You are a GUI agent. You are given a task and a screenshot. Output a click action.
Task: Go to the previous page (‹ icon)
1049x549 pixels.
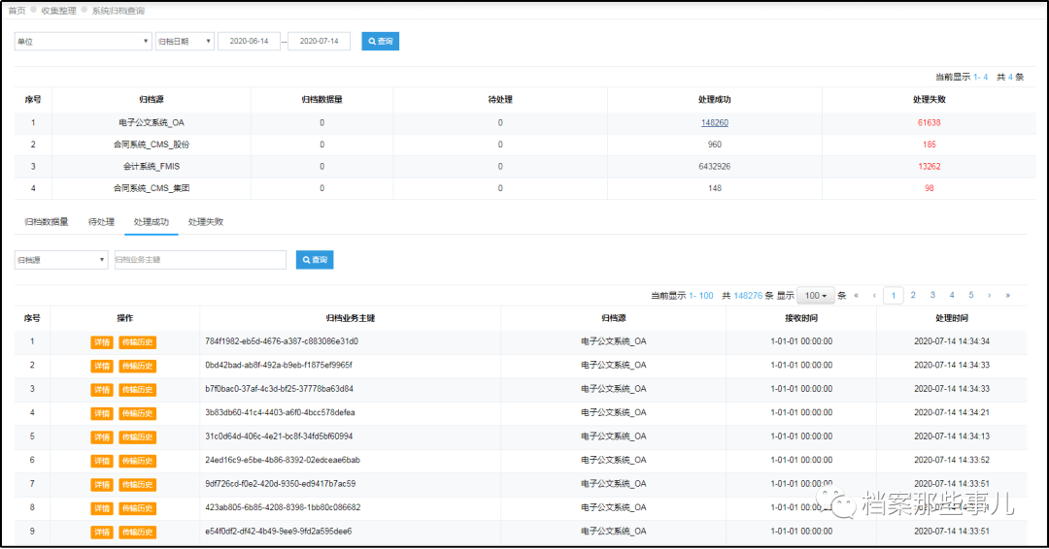coord(874,295)
